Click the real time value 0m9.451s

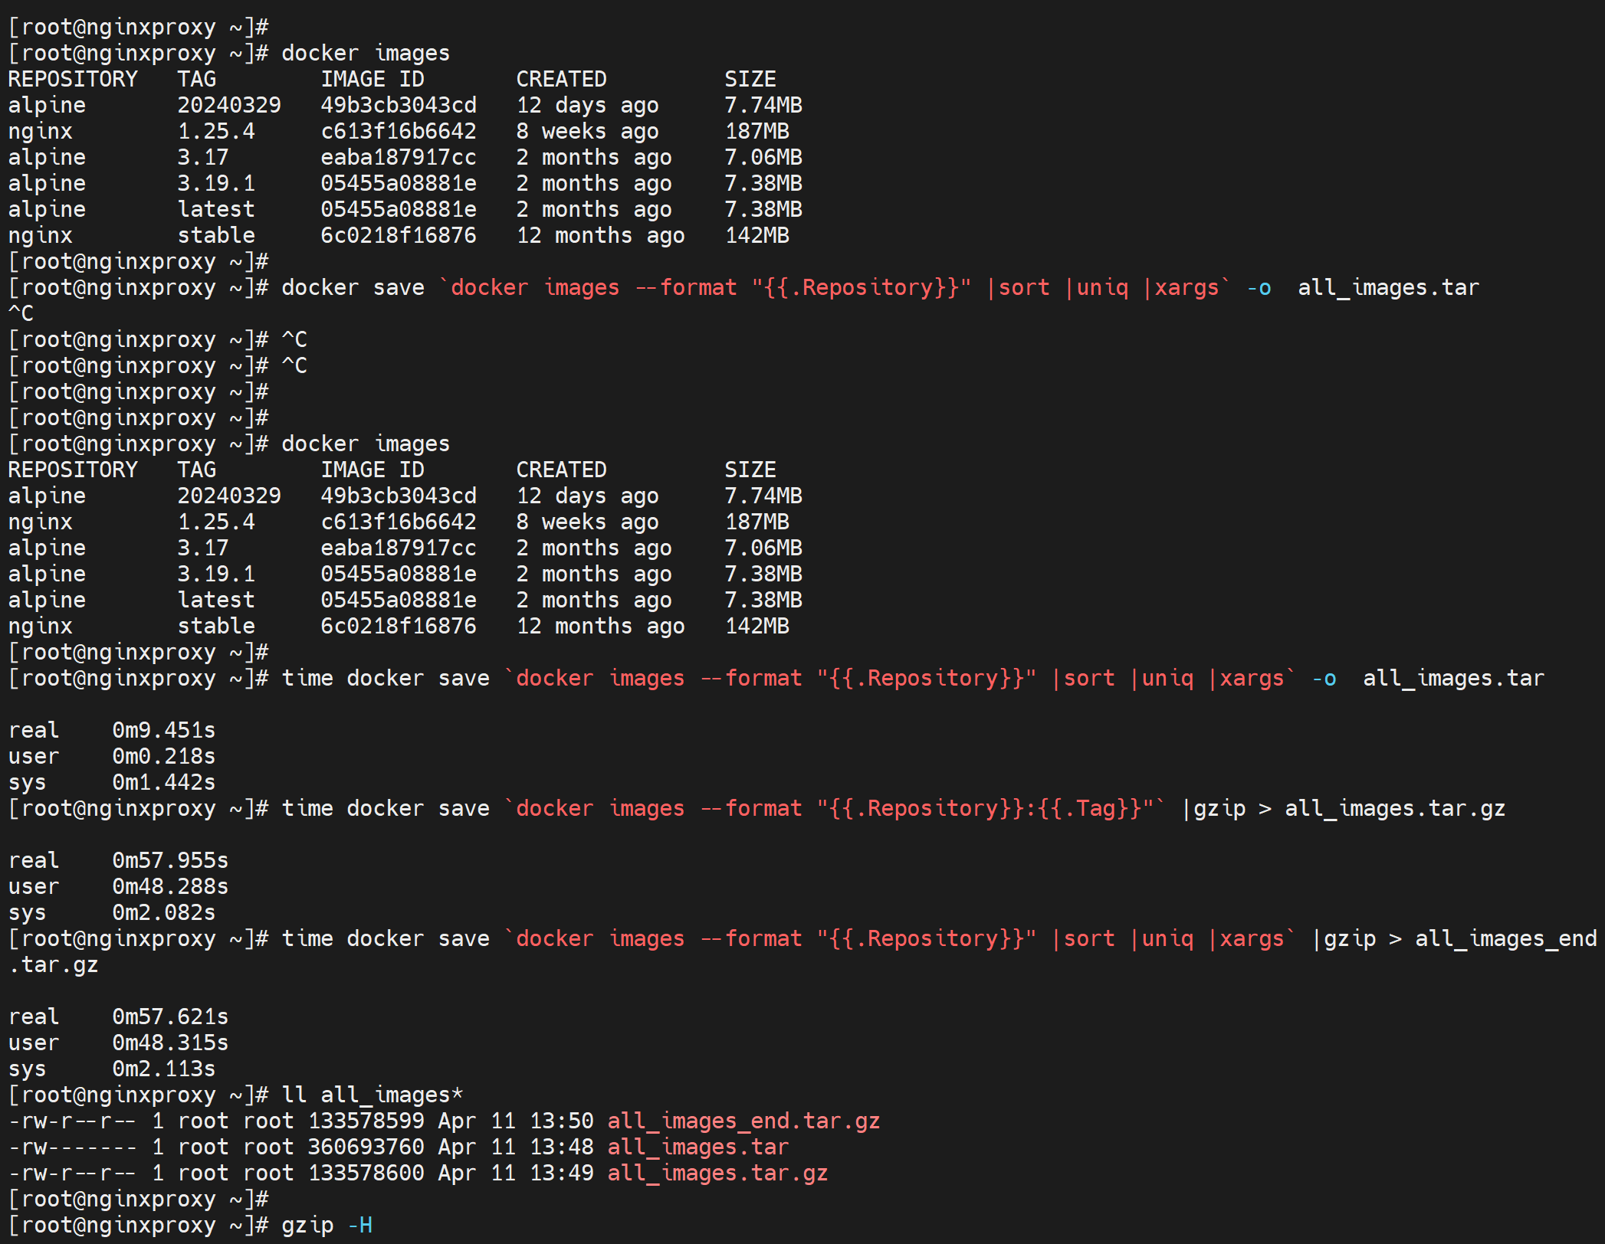point(163,730)
